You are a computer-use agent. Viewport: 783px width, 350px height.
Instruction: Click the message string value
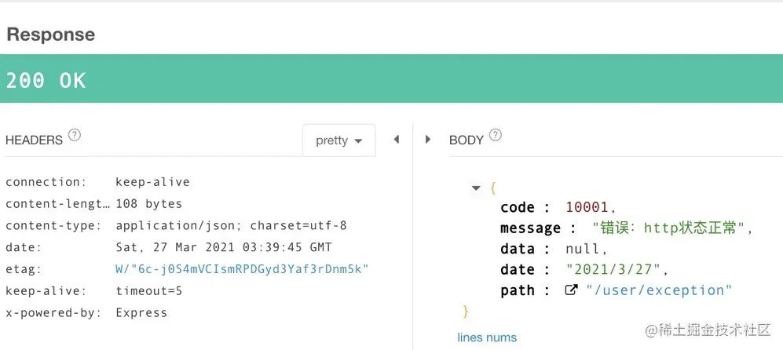(x=671, y=228)
